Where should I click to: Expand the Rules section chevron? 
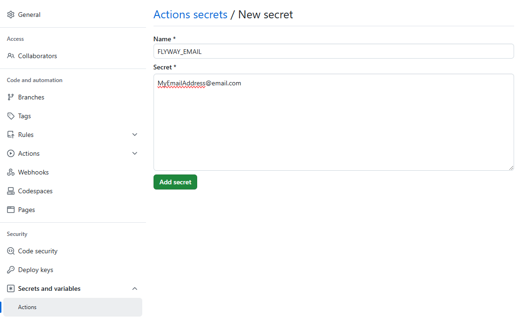point(135,135)
